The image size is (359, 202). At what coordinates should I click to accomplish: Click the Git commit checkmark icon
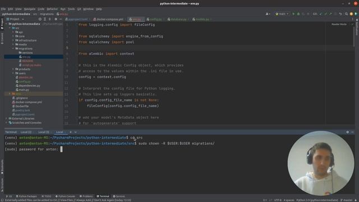point(325,14)
